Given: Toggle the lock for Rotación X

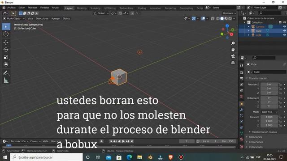Looking at the screenshot, I should click(x=280, y=98).
